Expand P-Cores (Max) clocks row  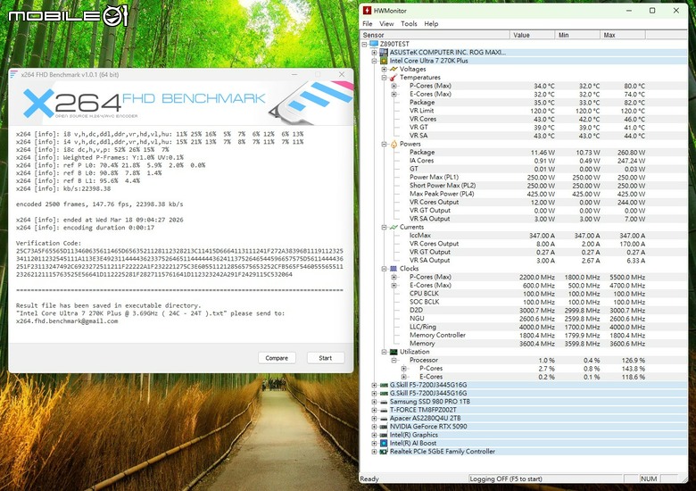click(394, 277)
